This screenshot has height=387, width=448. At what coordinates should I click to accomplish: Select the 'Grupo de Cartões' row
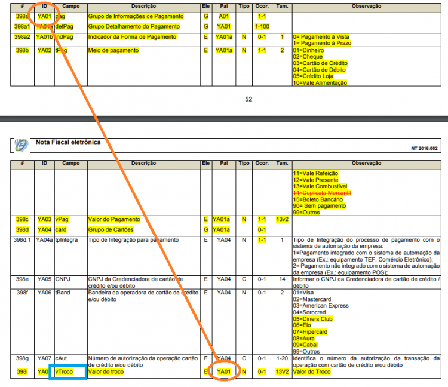tap(225, 229)
